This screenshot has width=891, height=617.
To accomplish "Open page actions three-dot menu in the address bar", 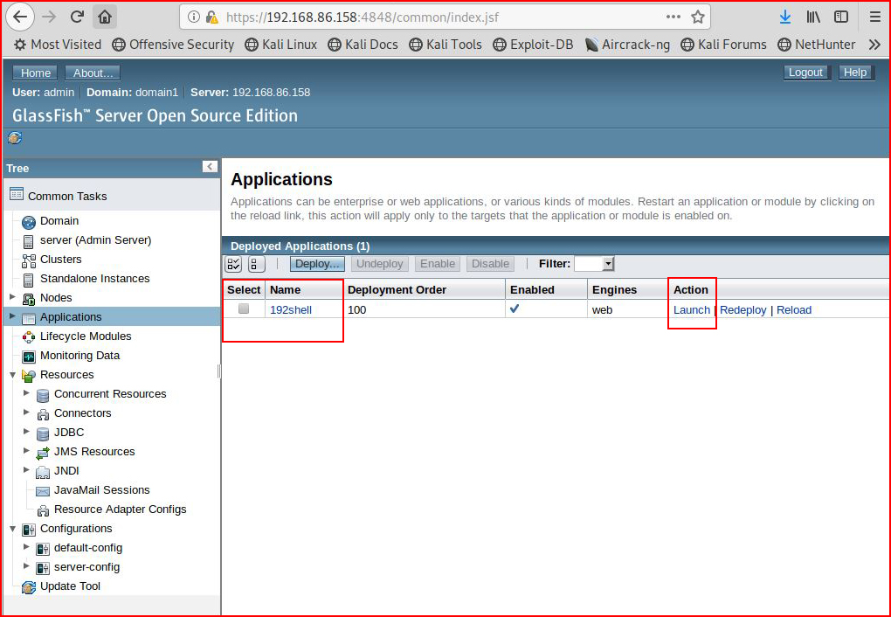I will point(673,17).
